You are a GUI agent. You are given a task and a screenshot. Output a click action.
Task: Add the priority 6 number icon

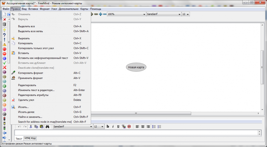5,95
